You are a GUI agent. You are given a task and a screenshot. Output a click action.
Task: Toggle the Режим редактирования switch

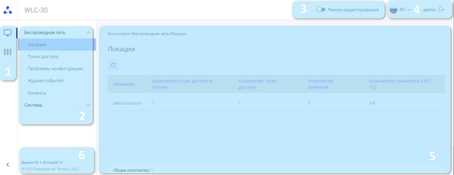321,10
